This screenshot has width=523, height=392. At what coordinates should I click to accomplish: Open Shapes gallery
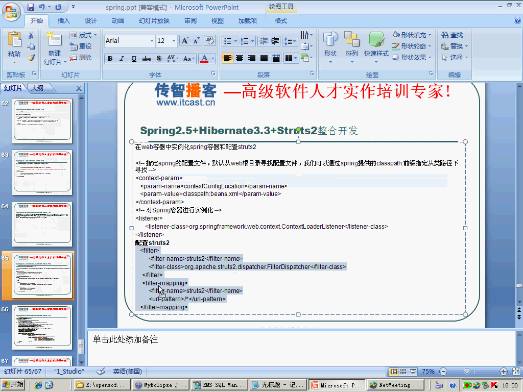tap(330, 47)
